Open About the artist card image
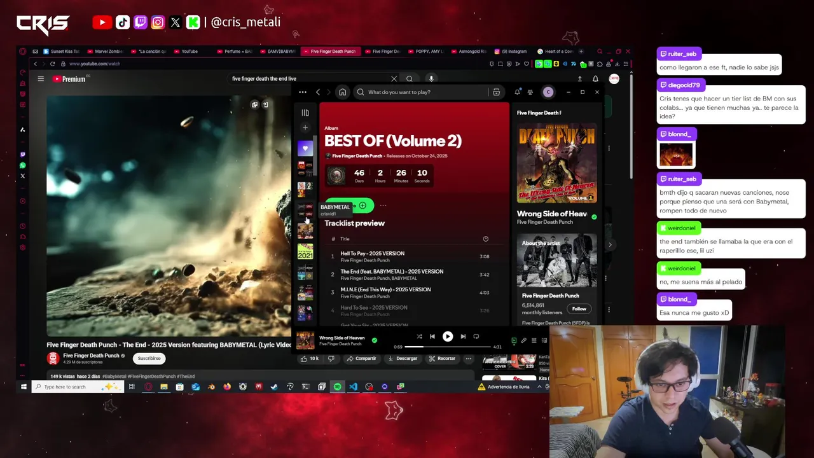This screenshot has height=458, width=814. tap(557, 261)
